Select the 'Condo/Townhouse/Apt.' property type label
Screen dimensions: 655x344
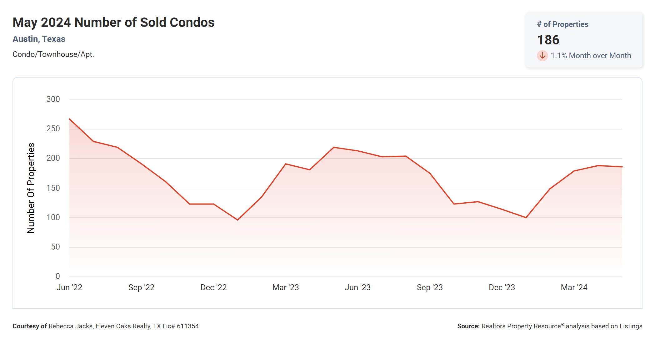click(53, 54)
